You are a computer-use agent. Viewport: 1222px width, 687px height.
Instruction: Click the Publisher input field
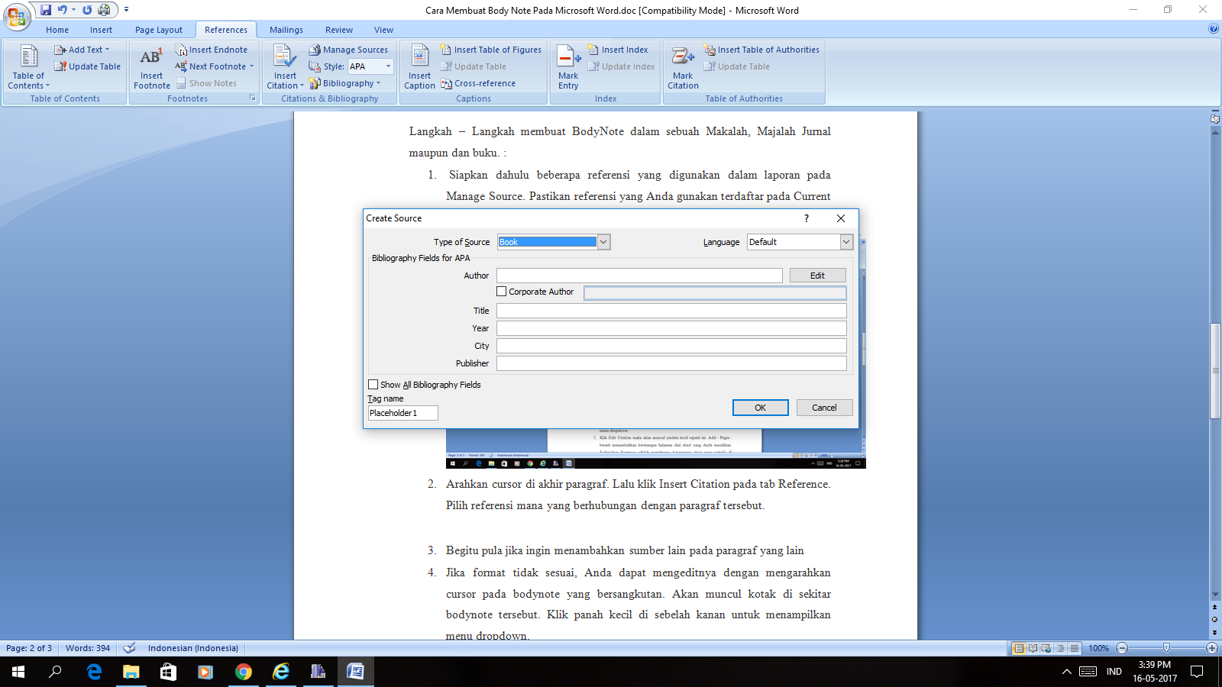pyautogui.click(x=671, y=363)
